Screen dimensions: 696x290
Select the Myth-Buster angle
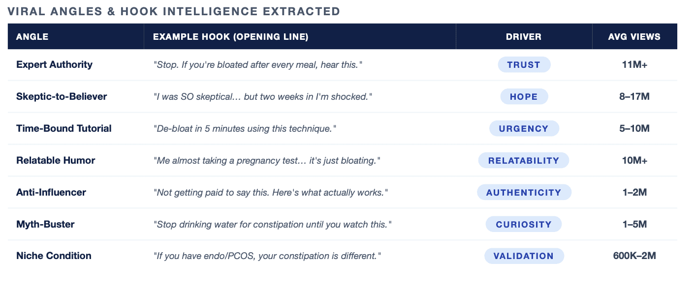(45, 224)
